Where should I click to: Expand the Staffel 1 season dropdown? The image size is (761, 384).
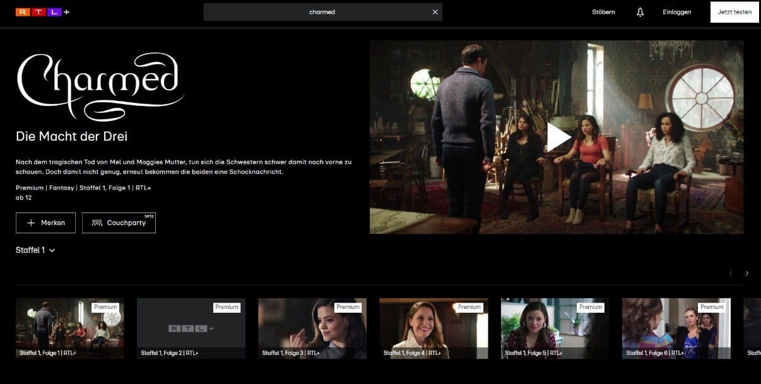pyautogui.click(x=35, y=250)
